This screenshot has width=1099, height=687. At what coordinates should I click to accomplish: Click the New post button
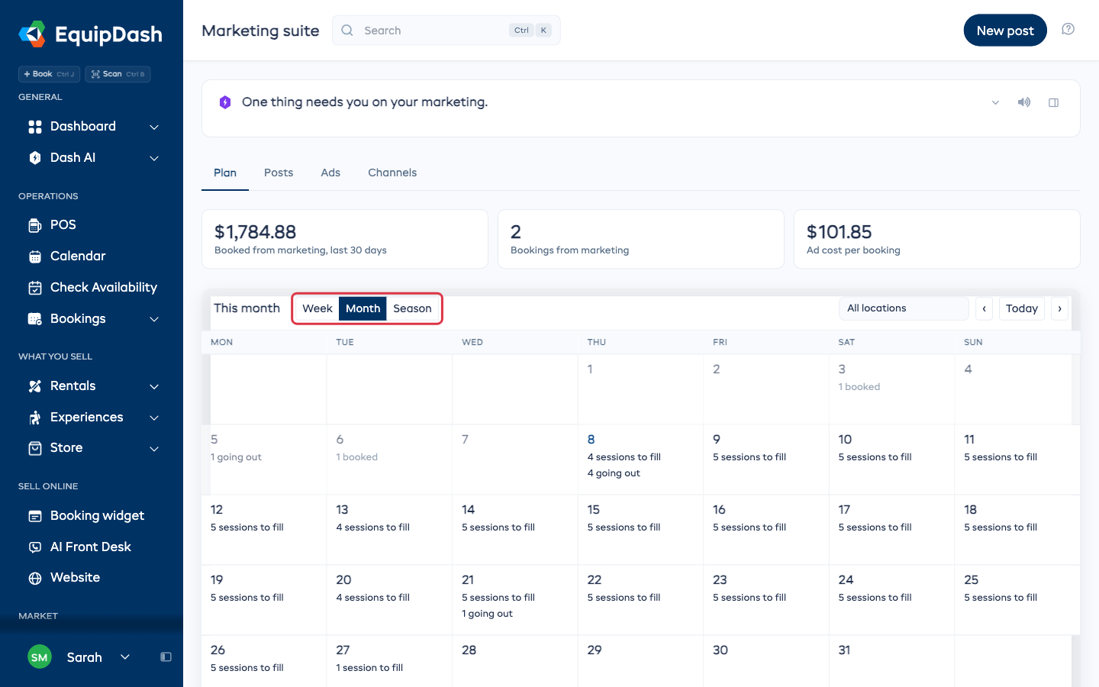(x=1005, y=31)
